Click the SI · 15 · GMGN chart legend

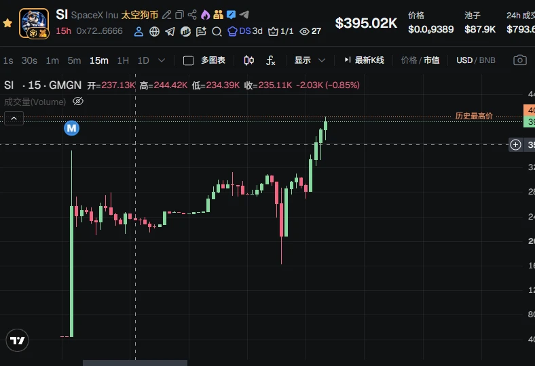click(x=43, y=85)
